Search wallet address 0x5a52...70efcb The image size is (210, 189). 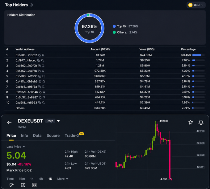pyautogui.click(x=43, y=71)
